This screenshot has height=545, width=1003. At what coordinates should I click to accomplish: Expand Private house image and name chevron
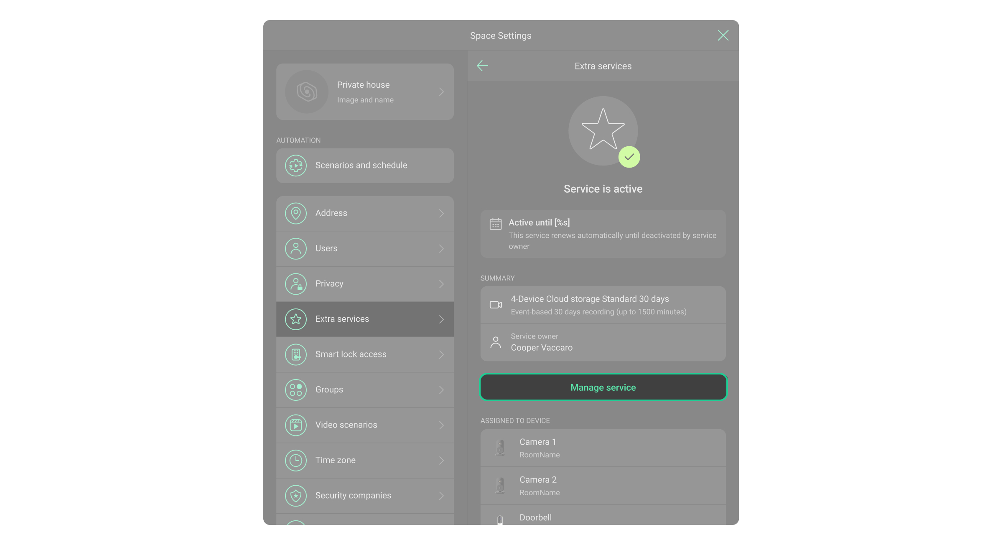point(441,92)
